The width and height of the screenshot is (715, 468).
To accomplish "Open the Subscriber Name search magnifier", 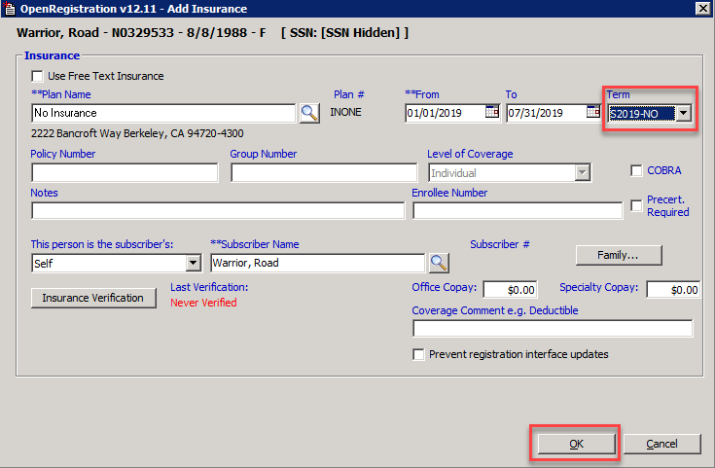I will (x=439, y=263).
